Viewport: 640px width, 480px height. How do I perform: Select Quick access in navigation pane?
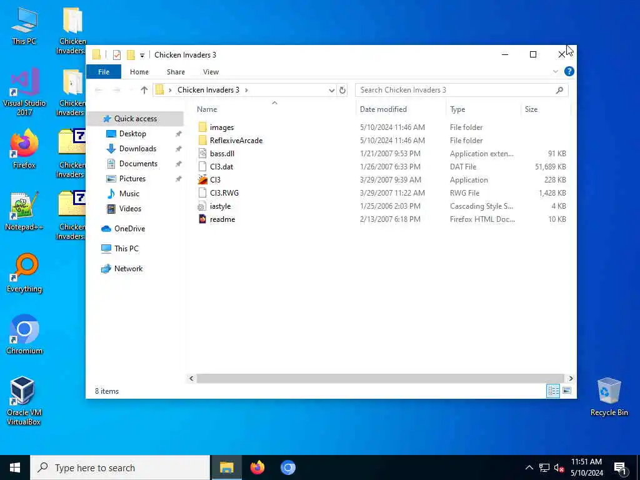(x=135, y=118)
